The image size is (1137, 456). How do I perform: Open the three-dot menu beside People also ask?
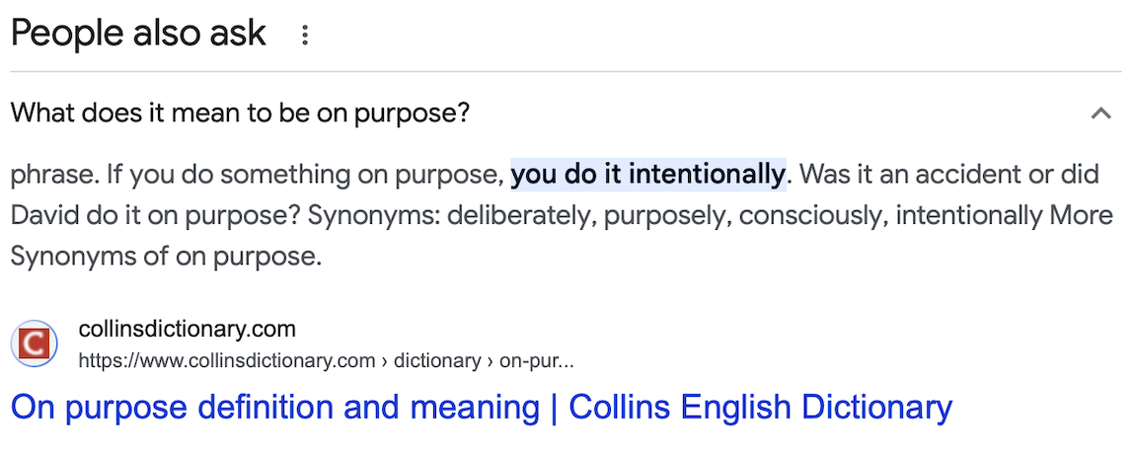[x=305, y=36]
